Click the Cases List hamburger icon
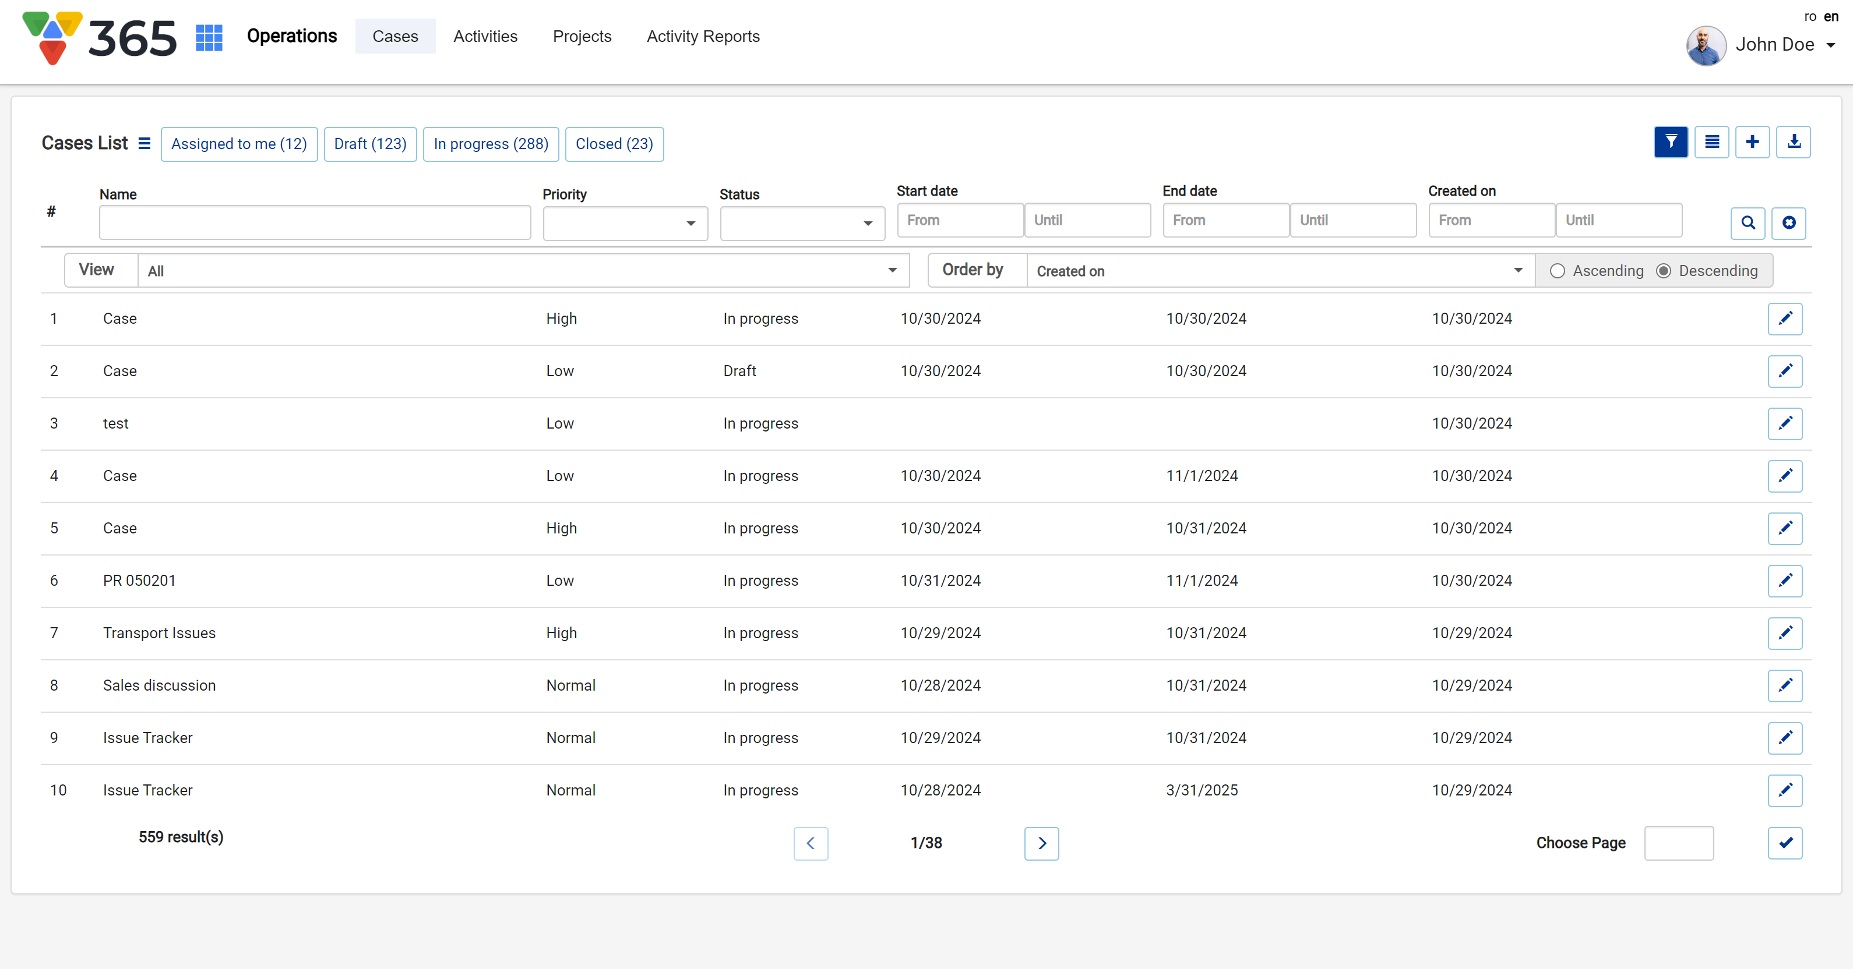Screen dimensions: 1853x969 tap(145, 143)
